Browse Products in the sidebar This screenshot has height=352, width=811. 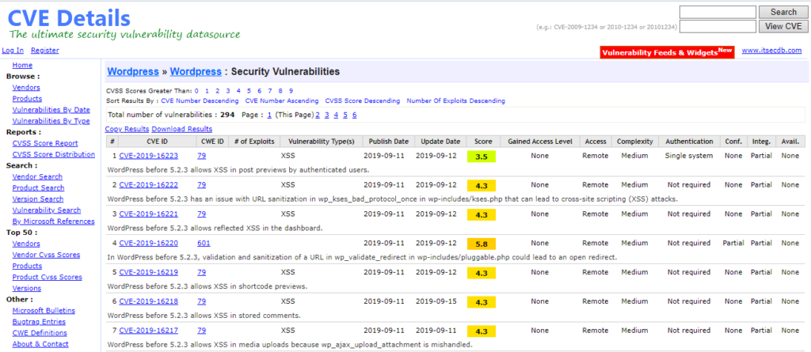27,99
